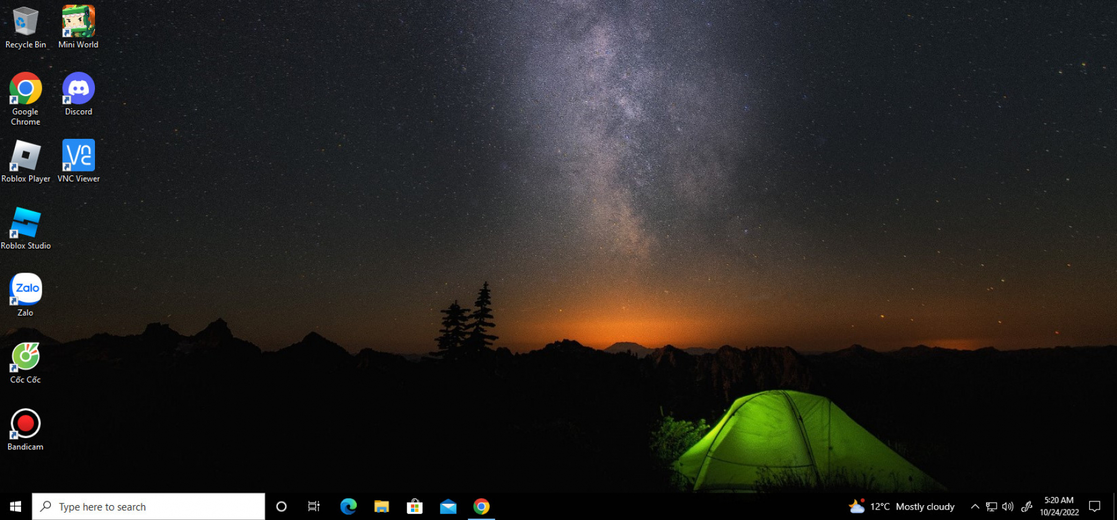Image resolution: width=1117 pixels, height=520 pixels.
Task: Open the weather widget showing 12°C
Action: 902,506
